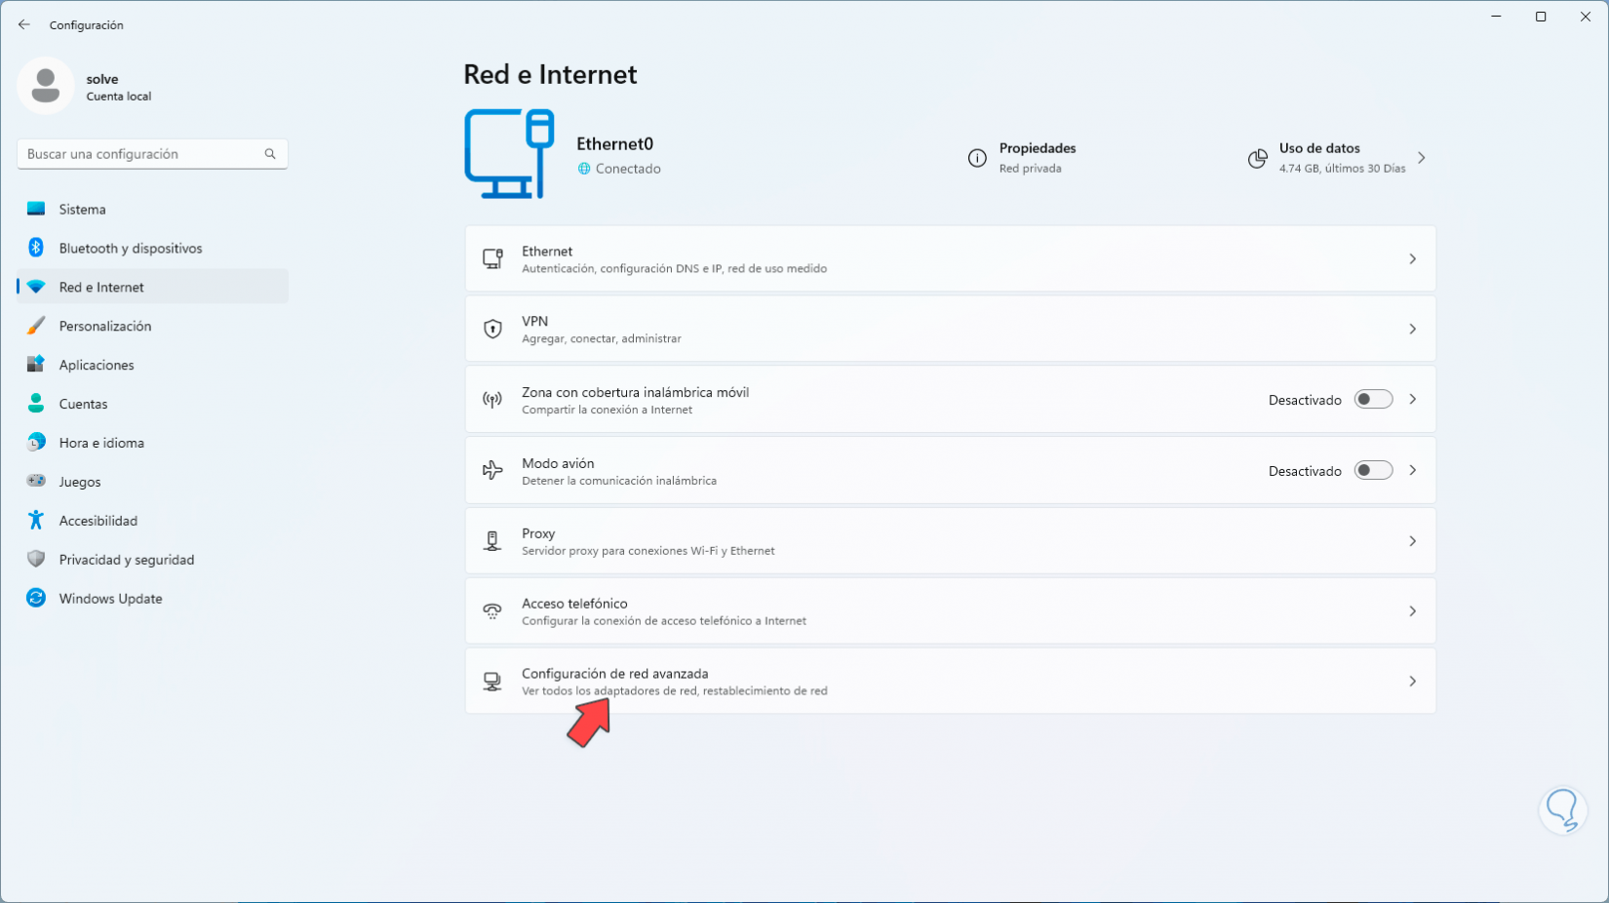1609x903 pixels.
Task: Expand the VPN row chevron
Action: (1412, 330)
